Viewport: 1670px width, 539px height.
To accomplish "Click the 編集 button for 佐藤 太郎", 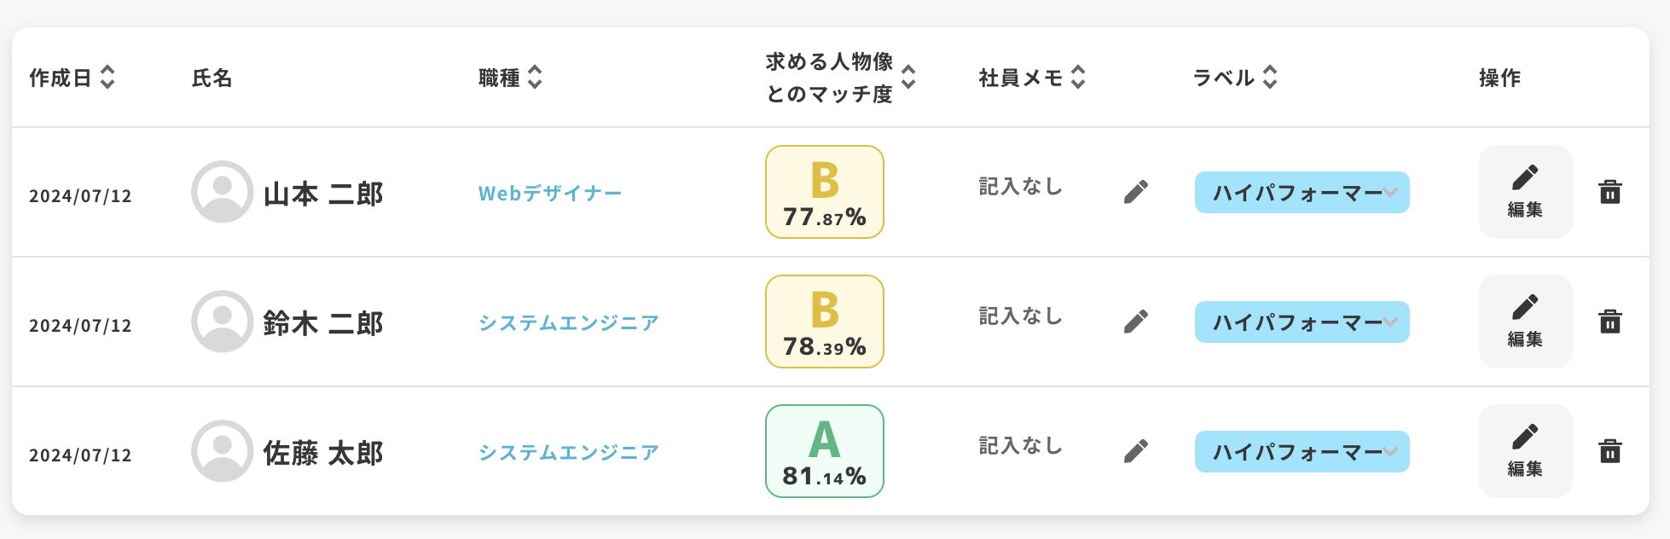I will [1525, 451].
